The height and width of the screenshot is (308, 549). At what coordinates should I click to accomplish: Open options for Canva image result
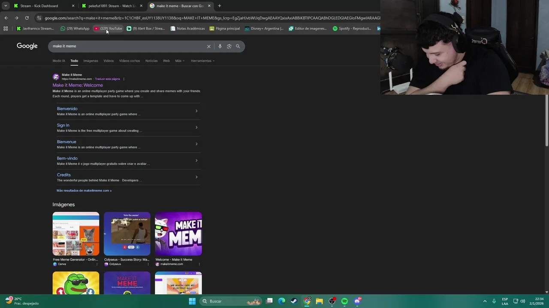(x=97, y=264)
